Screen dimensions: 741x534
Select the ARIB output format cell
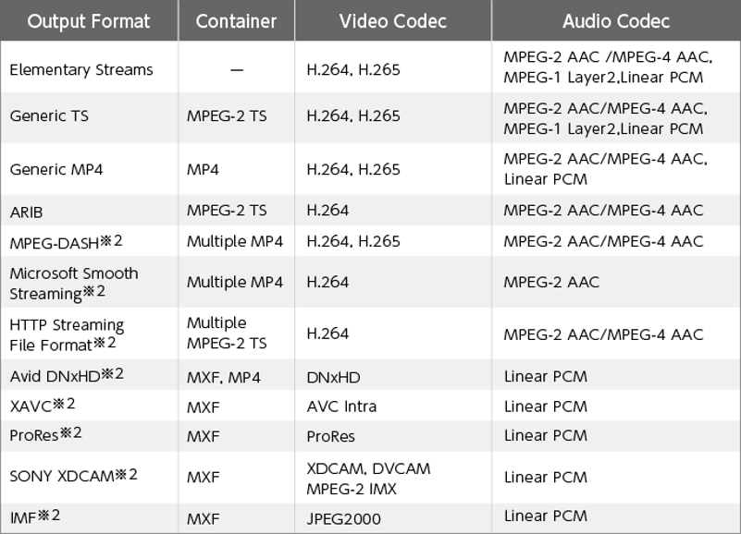click(26, 212)
